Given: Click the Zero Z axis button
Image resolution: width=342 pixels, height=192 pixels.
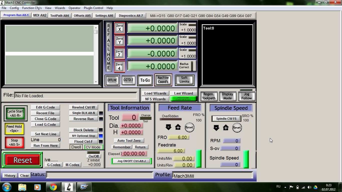Looking at the screenshot, I should 119,53.
